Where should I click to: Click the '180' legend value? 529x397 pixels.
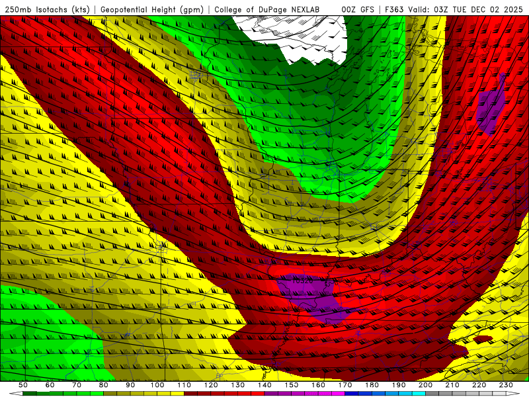tap(372, 385)
